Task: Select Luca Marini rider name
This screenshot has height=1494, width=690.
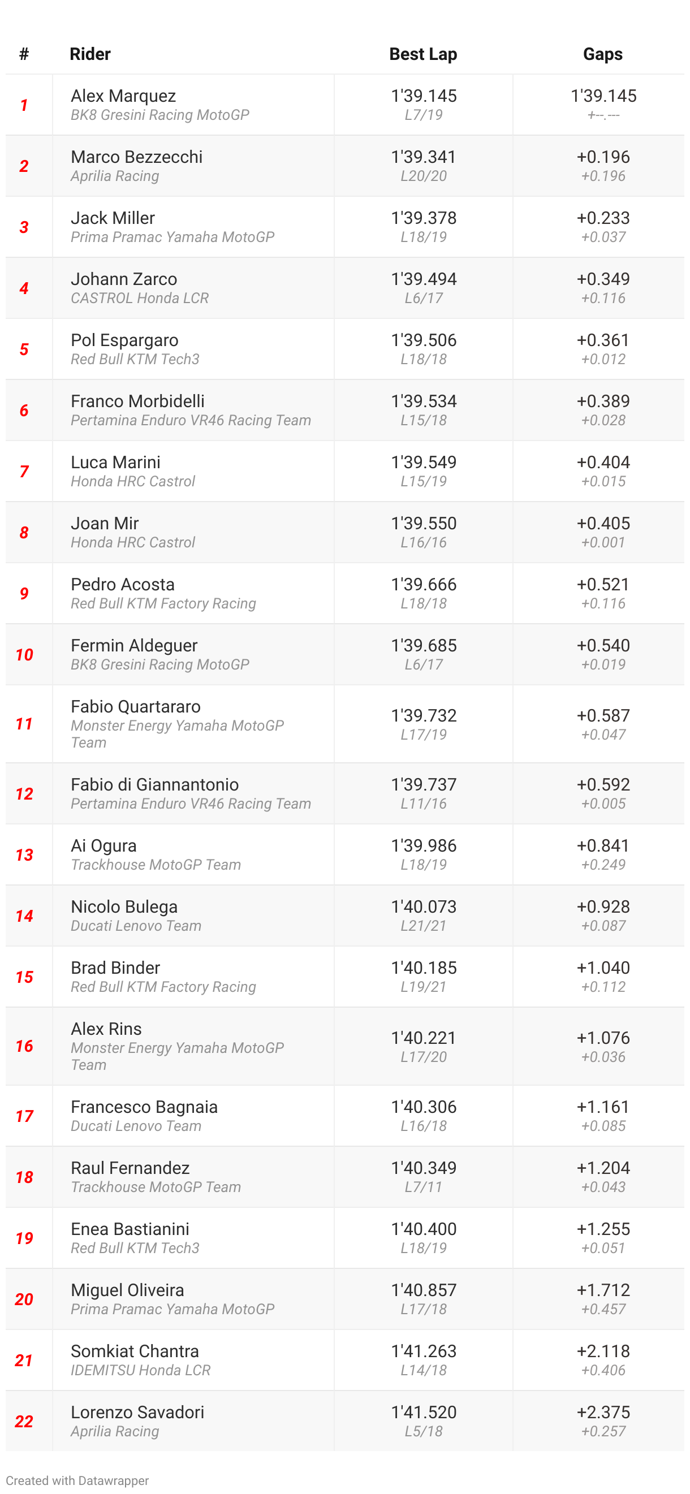Action: (x=115, y=462)
